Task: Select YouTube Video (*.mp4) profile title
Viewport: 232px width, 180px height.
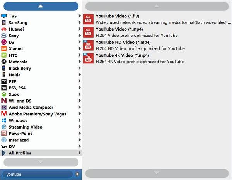Action: (119, 29)
